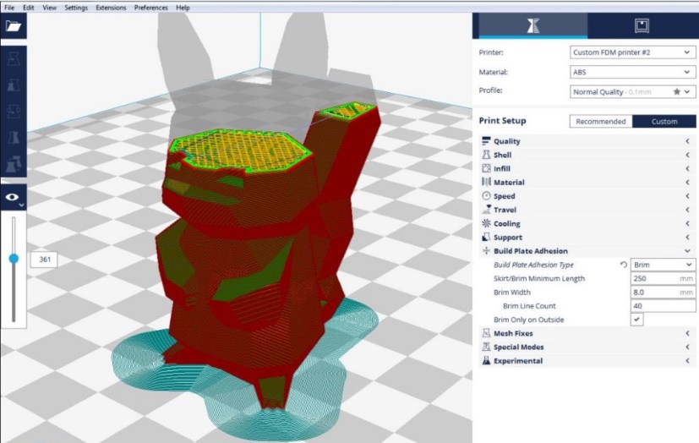Open the Settings menu
Viewport: 699px width, 443px height.
tap(76, 8)
